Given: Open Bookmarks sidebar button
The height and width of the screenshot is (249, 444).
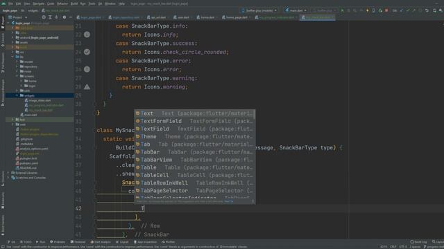Looking at the screenshot, I should [x=3, y=201].
